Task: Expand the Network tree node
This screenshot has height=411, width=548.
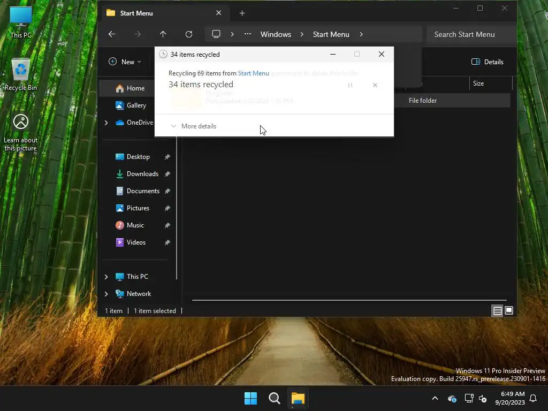Action: pos(106,294)
